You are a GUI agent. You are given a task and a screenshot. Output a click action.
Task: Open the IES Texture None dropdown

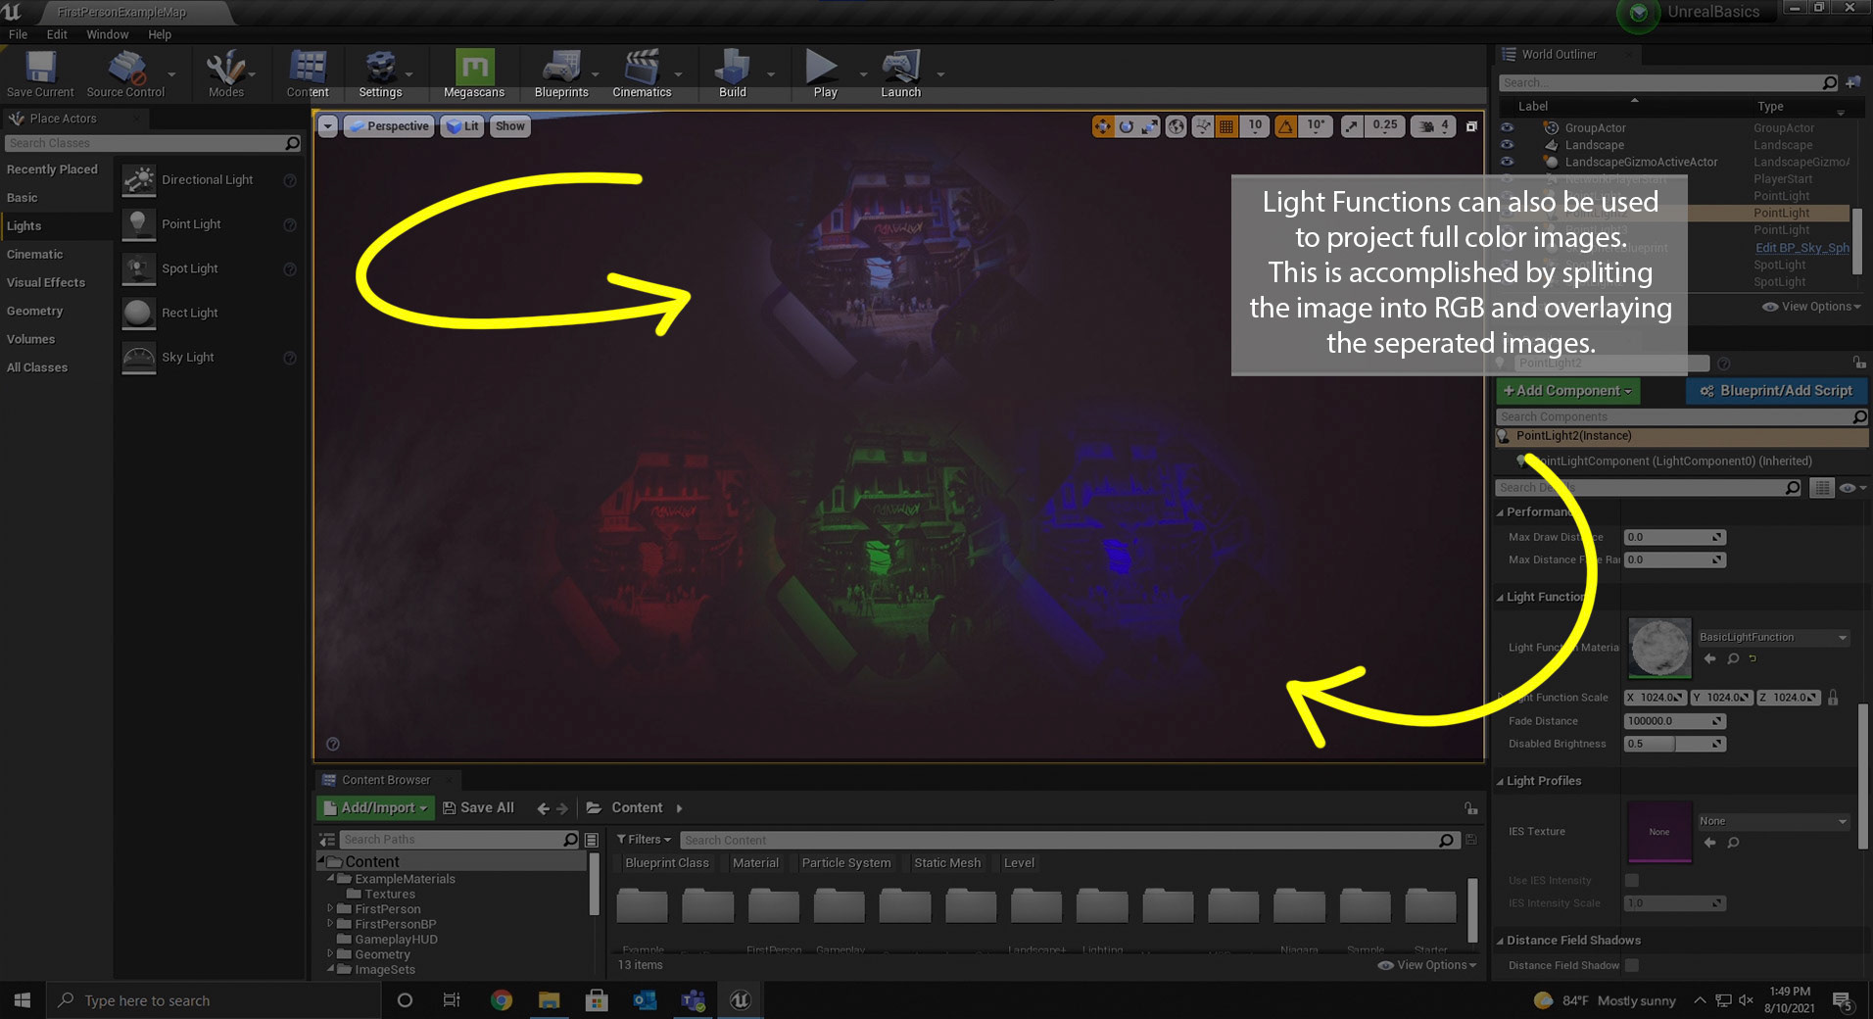[x=1773, y=821]
